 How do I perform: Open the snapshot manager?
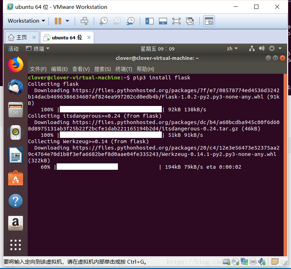click(131, 21)
